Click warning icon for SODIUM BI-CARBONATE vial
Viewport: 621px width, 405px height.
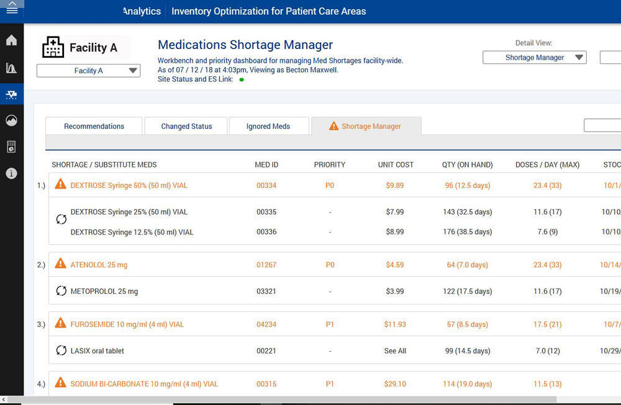click(x=60, y=383)
